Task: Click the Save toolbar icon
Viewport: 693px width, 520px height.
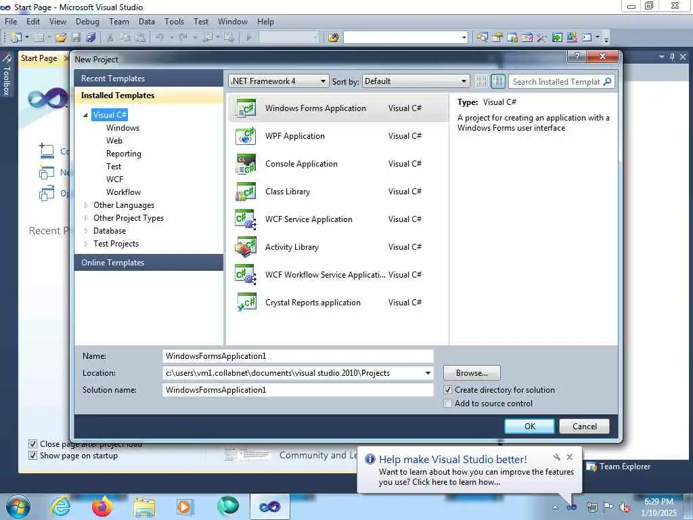Action: point(76,38)
